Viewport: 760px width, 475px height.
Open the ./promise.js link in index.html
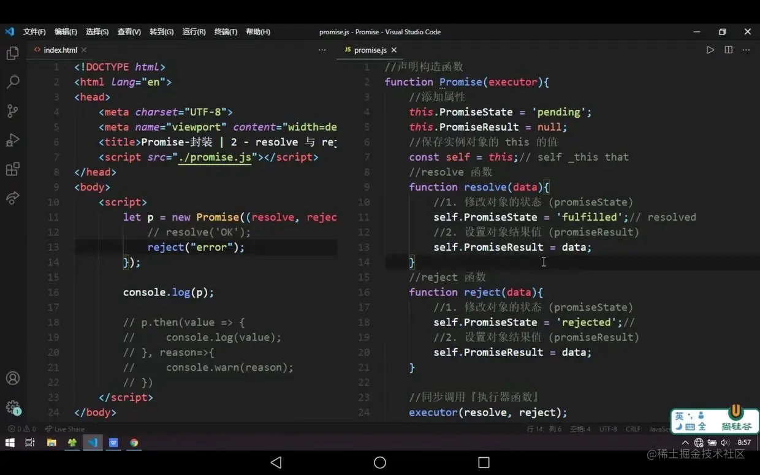[215, 157]
